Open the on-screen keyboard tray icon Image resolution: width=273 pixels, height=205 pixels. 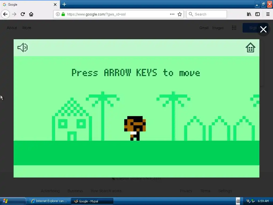coord(238,201)
